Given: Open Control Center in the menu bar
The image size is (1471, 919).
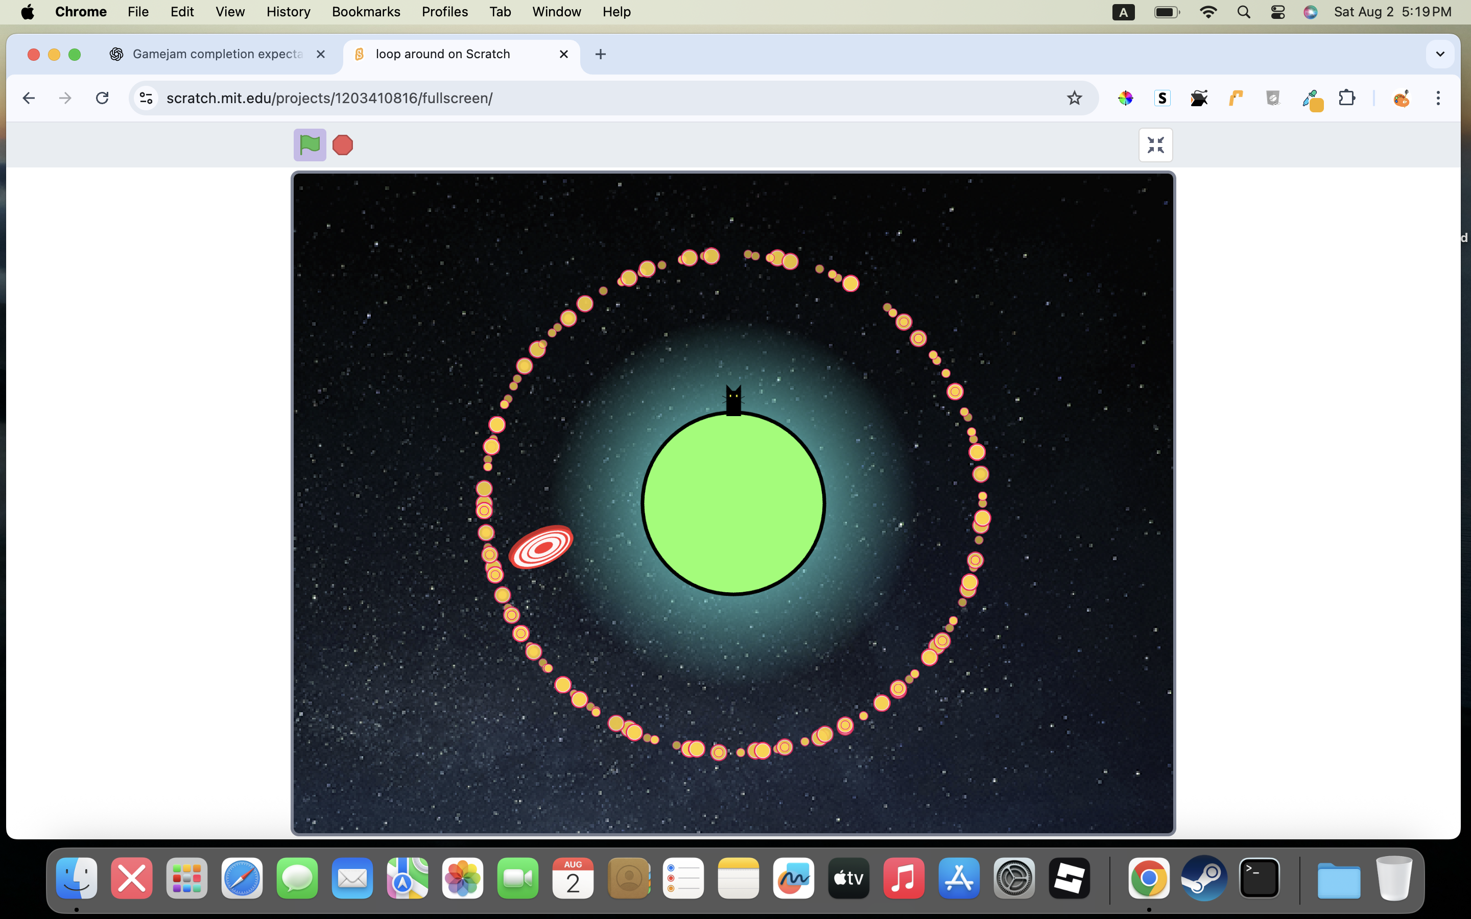Looking at the screenshot, I should 1277,12.
